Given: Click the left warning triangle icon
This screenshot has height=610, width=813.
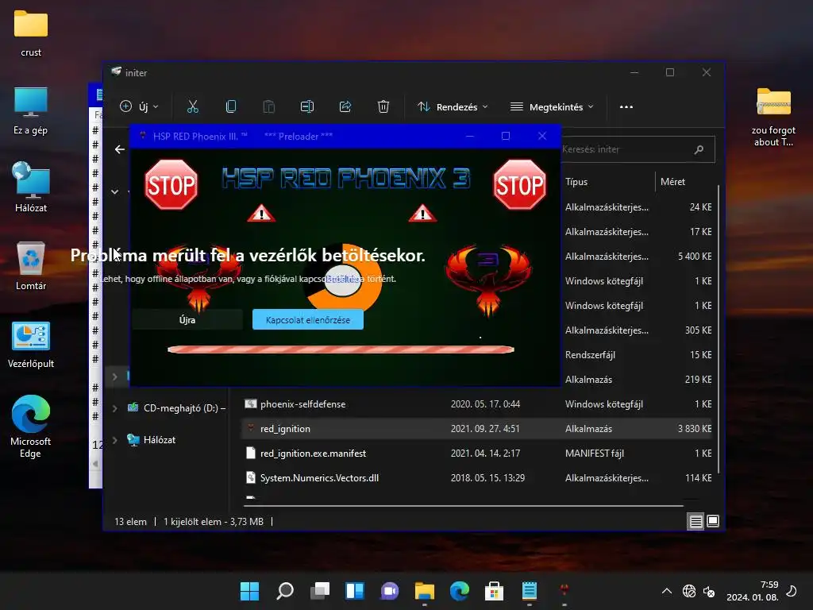Looking at the screenshot, I should point(261,213).
